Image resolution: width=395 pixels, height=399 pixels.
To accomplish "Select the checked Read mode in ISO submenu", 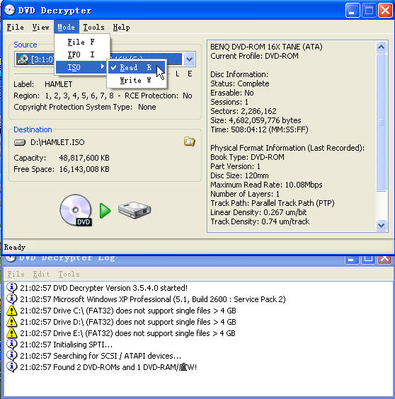I will pos(137,67).
